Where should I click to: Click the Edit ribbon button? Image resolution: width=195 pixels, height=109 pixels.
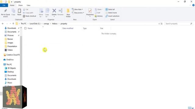coord(97,13)
